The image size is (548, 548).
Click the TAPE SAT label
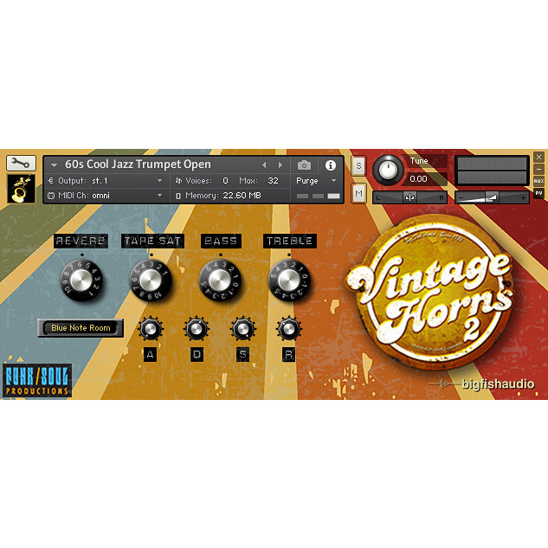pyautogui.click(x=152, y=241)
